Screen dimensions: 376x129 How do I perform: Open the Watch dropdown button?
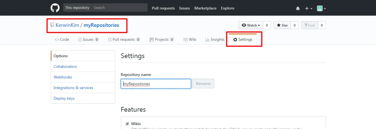click(x=251, y=25)
